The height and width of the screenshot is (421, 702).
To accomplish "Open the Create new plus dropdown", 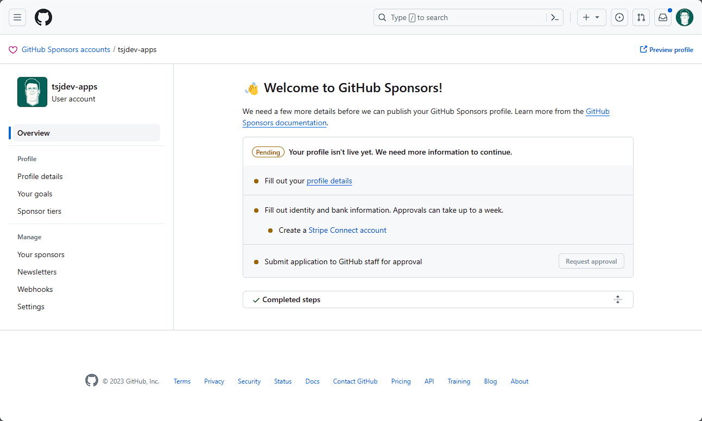I will click(591, 17).
